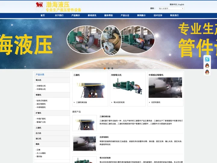Open 液压弯管机 sidebar link
This screenshot has height=163, width=217.
[x=41, y=104]
